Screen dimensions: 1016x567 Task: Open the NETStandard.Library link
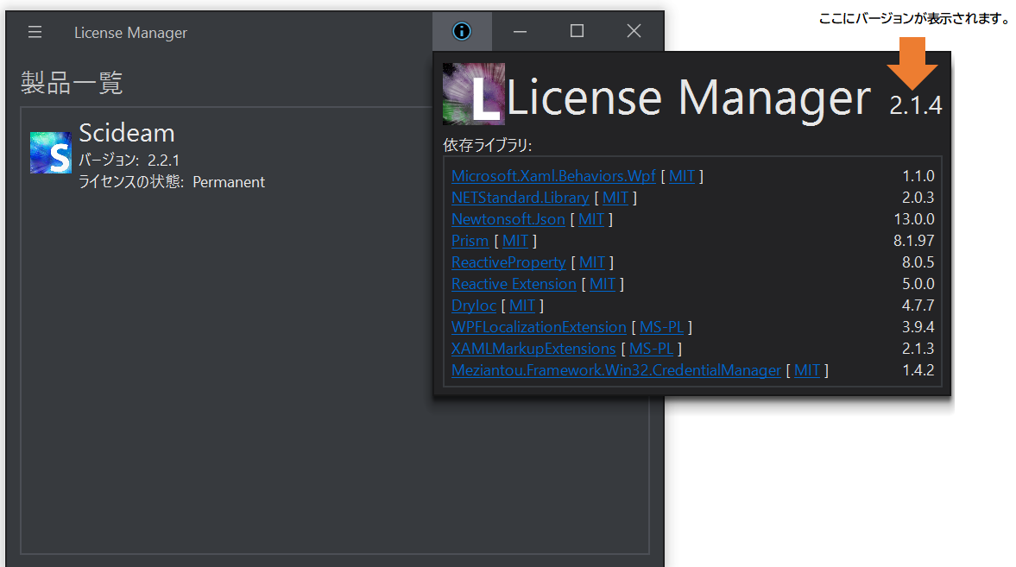point(521,198)
